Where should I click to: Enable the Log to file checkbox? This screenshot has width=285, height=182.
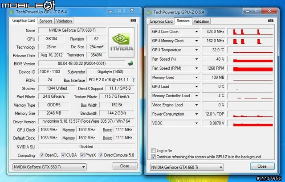pos(154,150)
